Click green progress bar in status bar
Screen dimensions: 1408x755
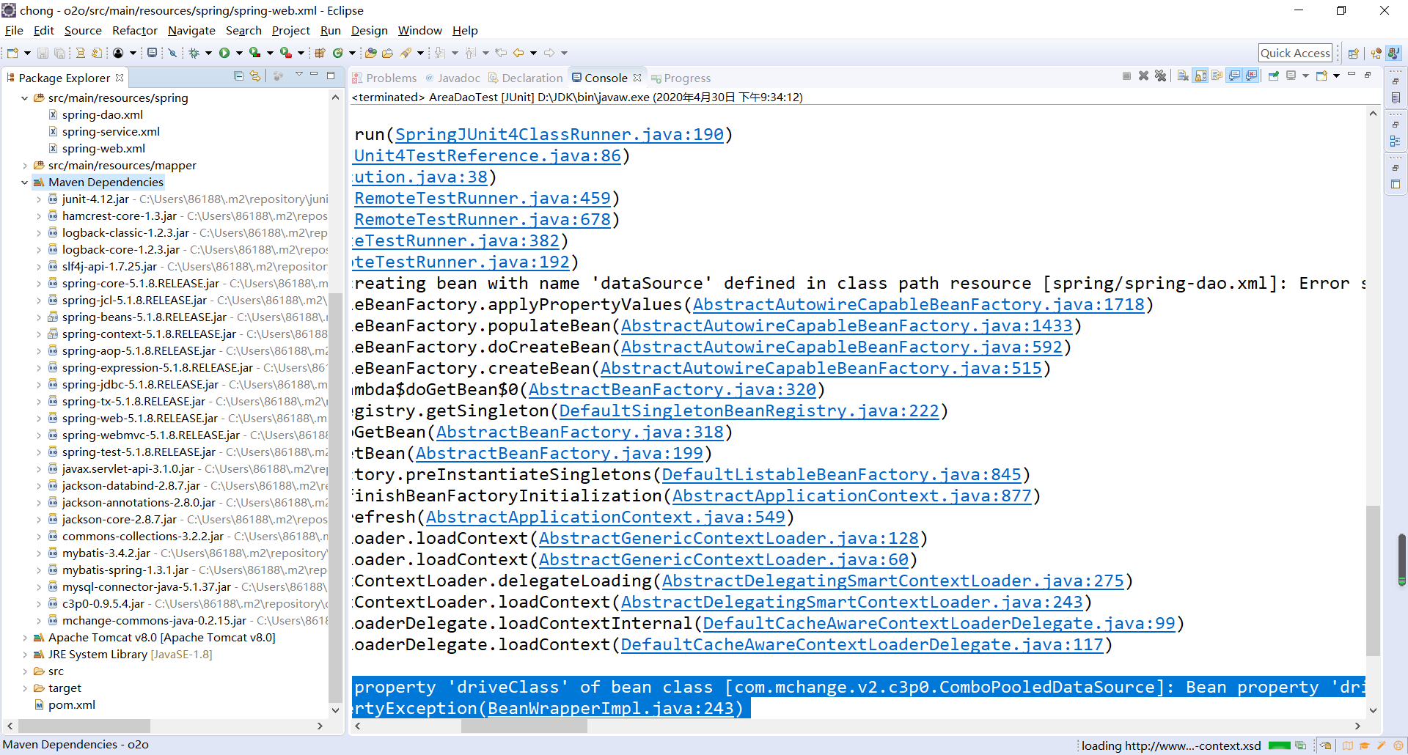[x=1280, y=745]
